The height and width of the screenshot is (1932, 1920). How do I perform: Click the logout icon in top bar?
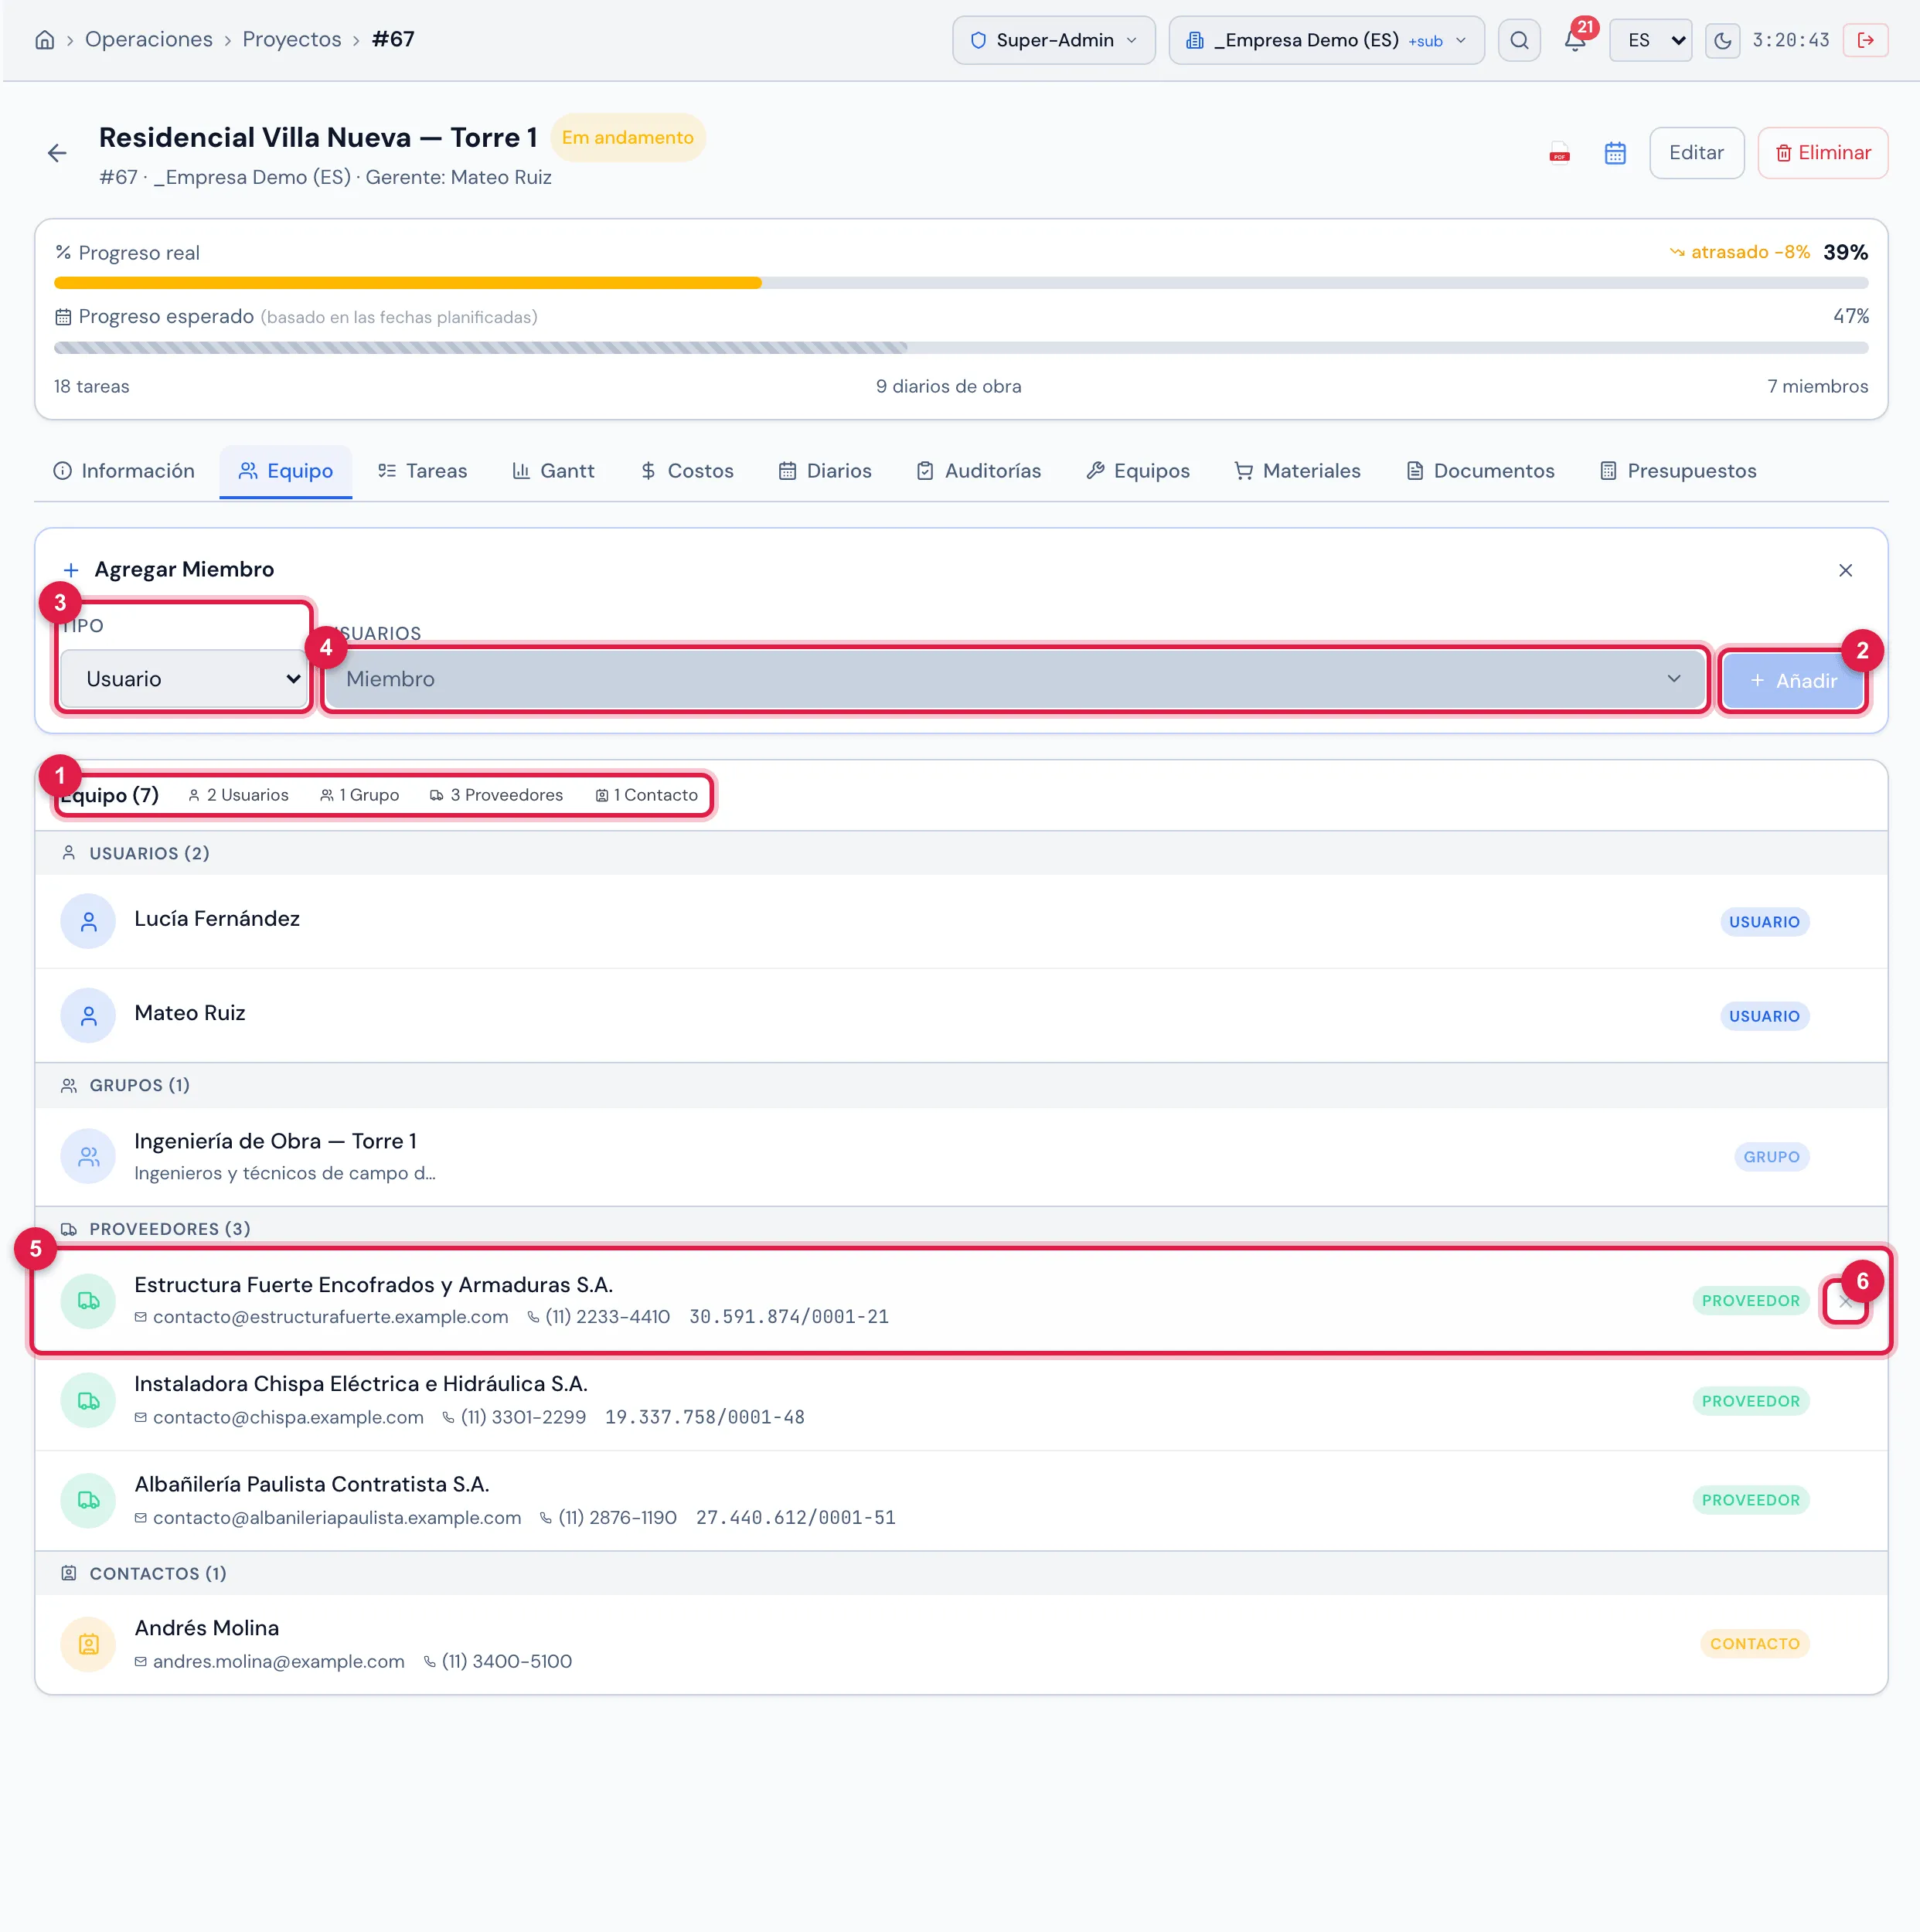[x=1865, y=40]
